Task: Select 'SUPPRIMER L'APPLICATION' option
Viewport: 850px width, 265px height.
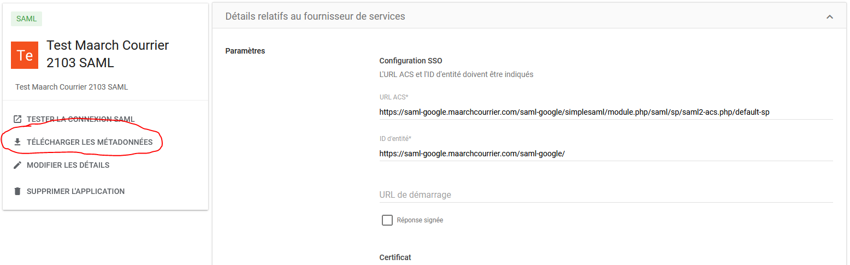Action: pos(75,191)
